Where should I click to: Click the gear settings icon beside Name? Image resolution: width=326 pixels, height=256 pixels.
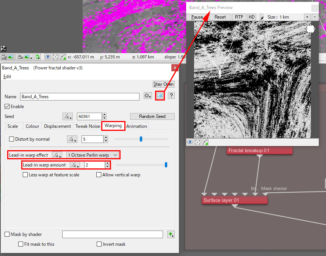click(x=147, y=96)
